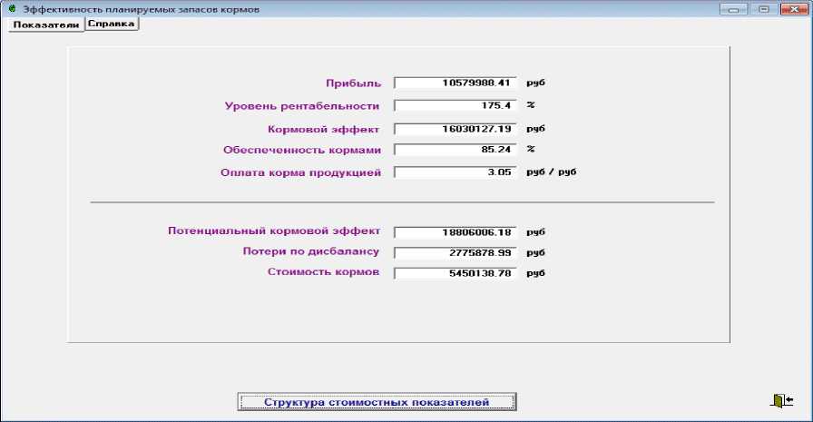
Task: Click the % unit beside 85.24
Action: point(531,150)
